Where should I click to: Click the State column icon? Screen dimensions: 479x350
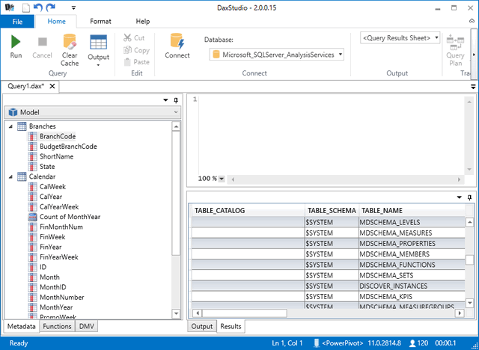[33, 167]
